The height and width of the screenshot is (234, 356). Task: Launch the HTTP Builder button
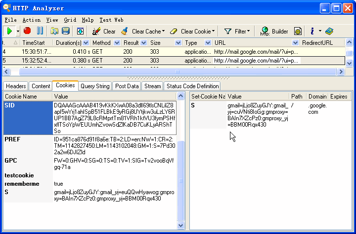(x=274, y=31)
